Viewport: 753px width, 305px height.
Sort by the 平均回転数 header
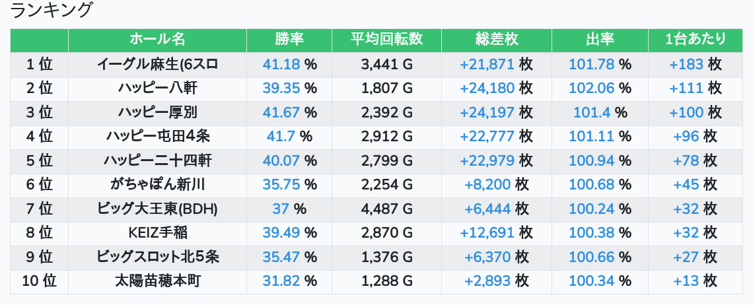point(386,40)
